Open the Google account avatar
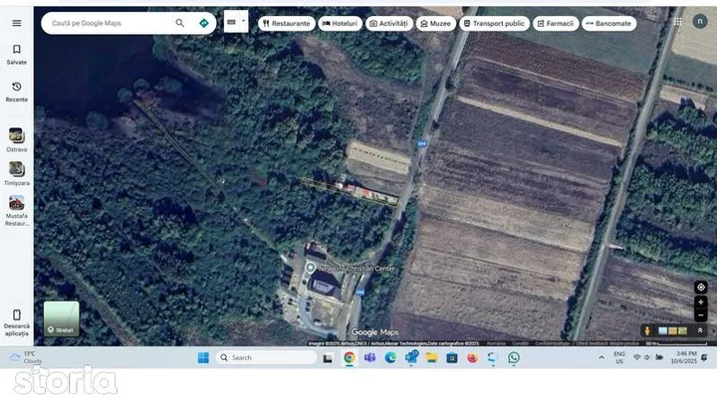This screenshot has width=717, height=403. pos(700,21)
